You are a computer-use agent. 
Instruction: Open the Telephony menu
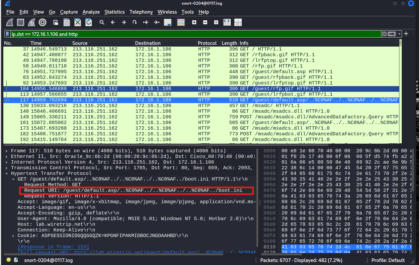click(x=141, y=12)
